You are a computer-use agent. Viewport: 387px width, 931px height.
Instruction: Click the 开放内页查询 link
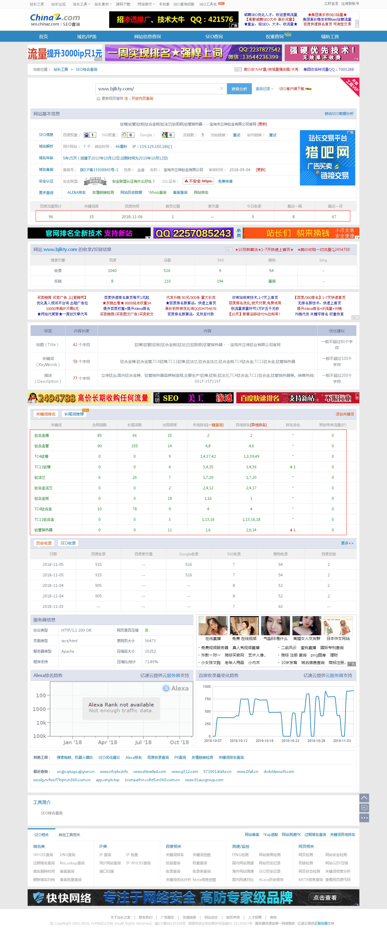click(x=142, y=99)
